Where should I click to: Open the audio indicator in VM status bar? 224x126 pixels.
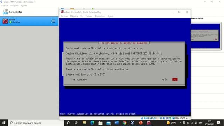tap(148, 118)
